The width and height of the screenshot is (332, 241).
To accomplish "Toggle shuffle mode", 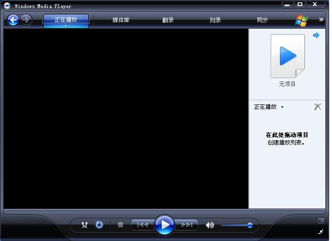I will 84,225.
